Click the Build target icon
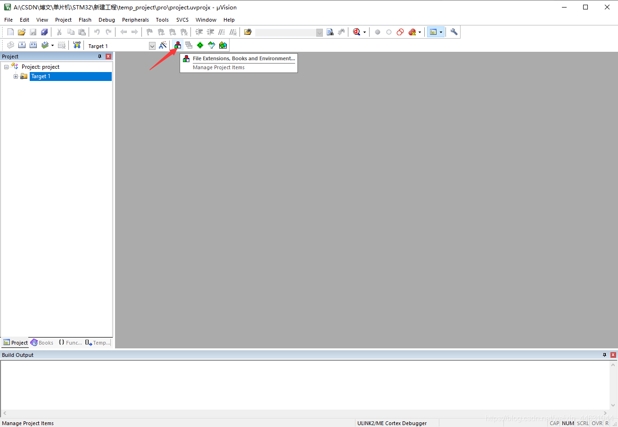This screenshot has height=427, width=618. 22,45
